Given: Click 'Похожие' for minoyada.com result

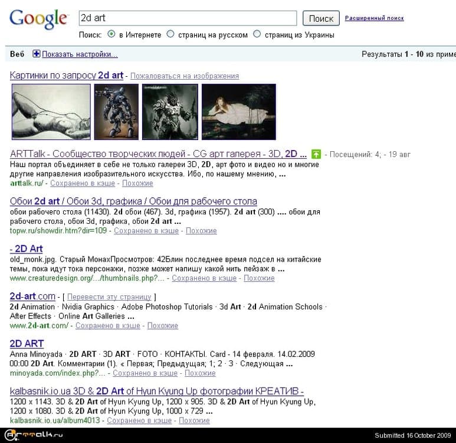Looking at the screenshot, I should (200, 373).
